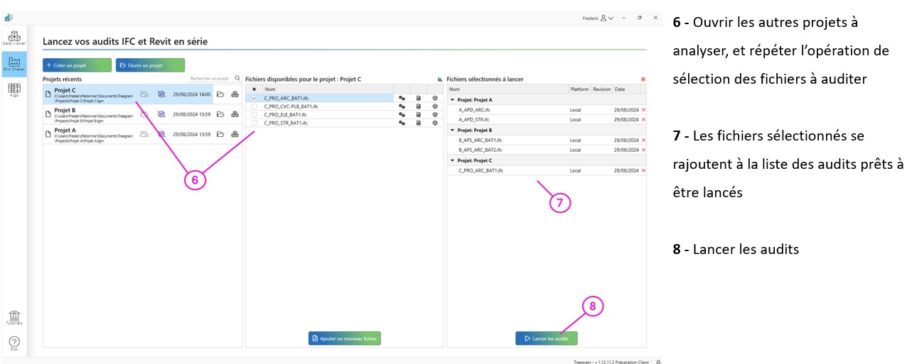Click the Créer un projet button

pos(77,65)
